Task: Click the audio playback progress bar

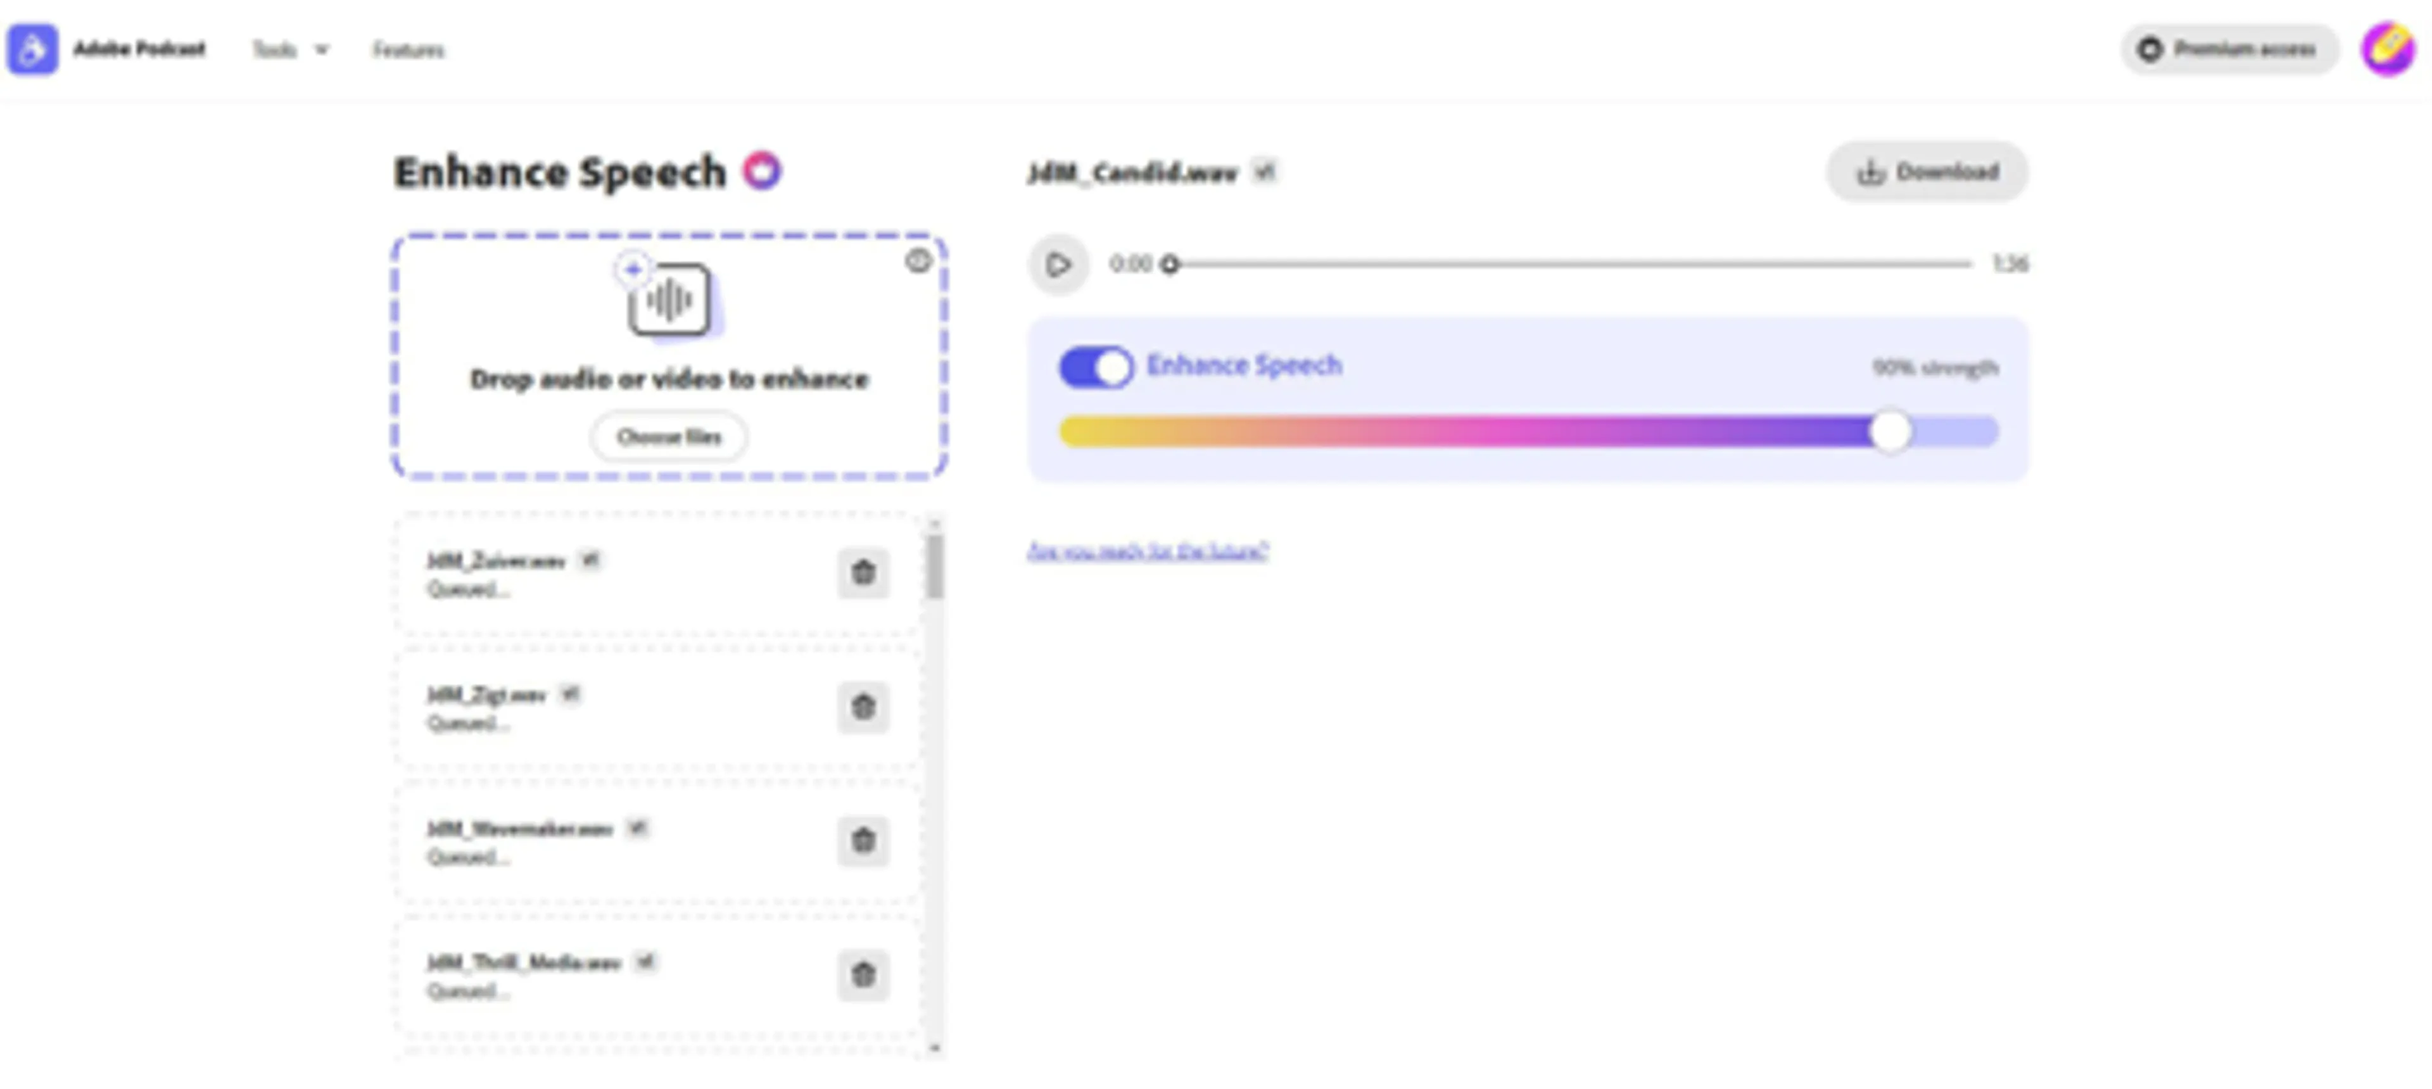Action: (x=1571, y=264)
